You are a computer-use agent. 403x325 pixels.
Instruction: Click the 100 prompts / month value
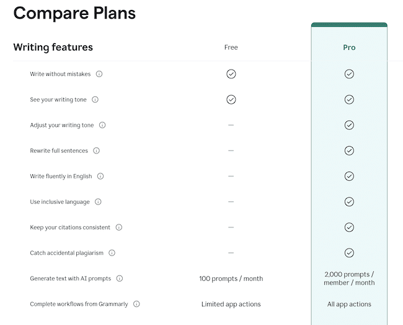231,278
